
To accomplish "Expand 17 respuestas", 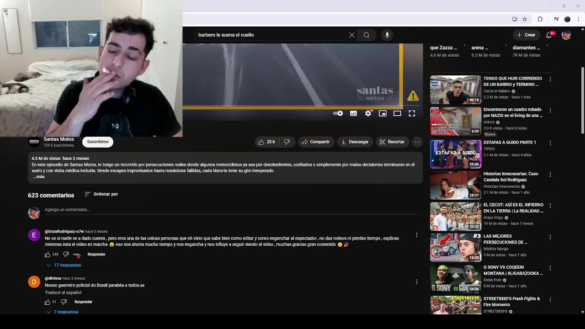I will (x=64, y=265).
